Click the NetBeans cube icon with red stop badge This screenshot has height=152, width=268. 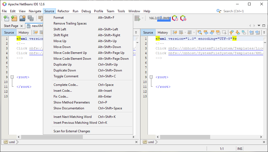pyautogui.click(x=183, y=18)
